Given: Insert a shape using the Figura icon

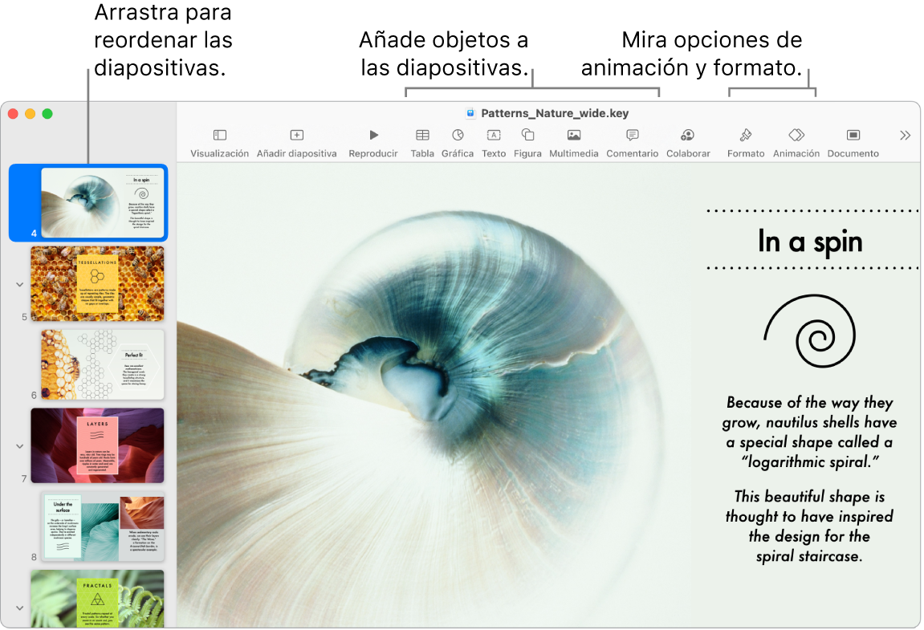Looking at the screenshot, I should click(527, 141).
